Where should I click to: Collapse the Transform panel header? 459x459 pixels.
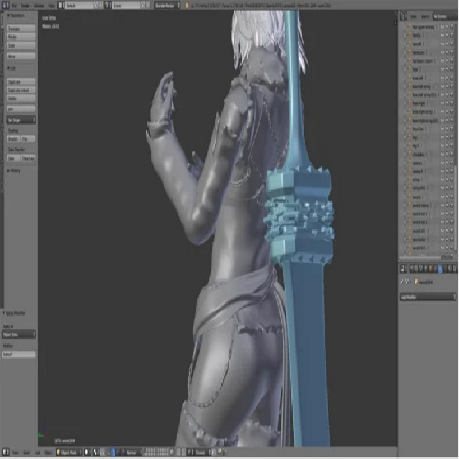tap(16, 15)
